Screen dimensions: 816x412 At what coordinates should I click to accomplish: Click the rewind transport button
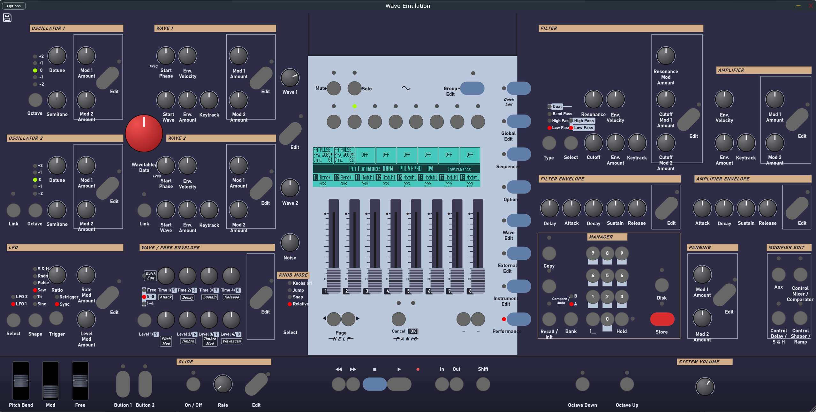click(339, 384)
